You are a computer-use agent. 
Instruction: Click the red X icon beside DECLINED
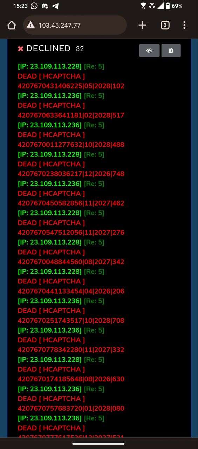coord(21,49)
